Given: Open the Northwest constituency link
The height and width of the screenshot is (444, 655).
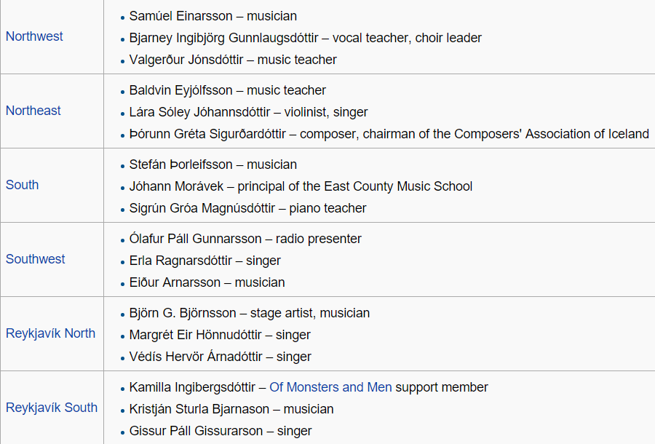Looking at the screenshot, I should [x=34, y=36].
